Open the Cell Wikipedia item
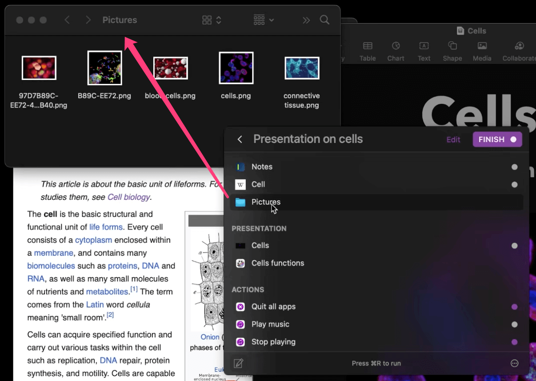 click(376, 184)
